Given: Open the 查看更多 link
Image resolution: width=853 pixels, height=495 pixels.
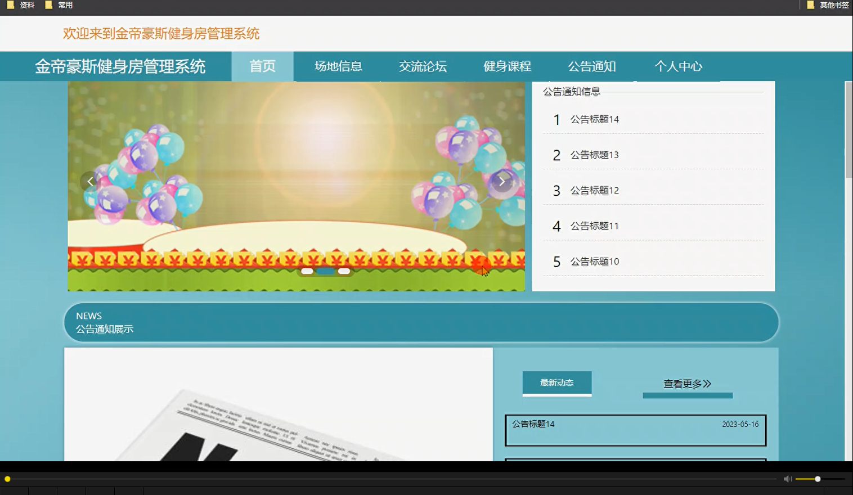Looking at the screenshot, I should point(687,384).
